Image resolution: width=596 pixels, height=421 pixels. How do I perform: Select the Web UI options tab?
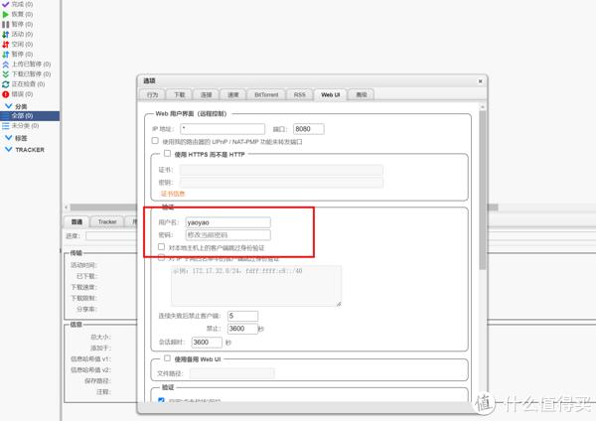point(331,94)
